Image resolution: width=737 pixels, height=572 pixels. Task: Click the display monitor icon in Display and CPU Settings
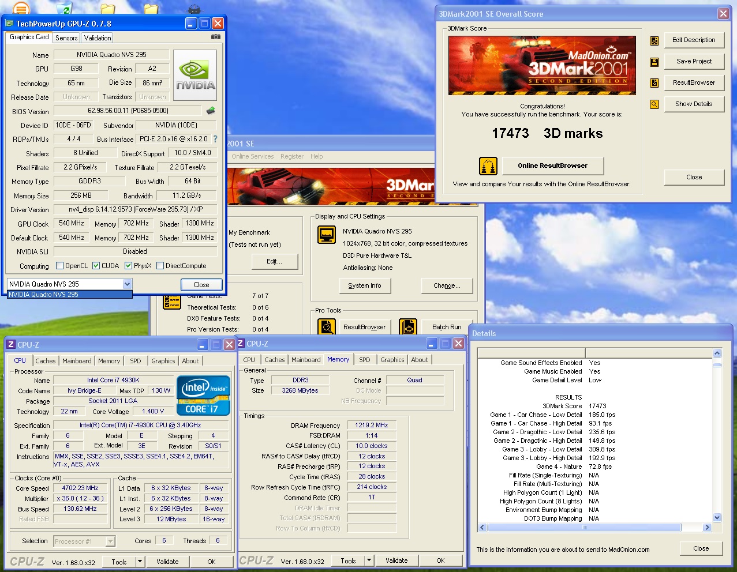point(327,235)
